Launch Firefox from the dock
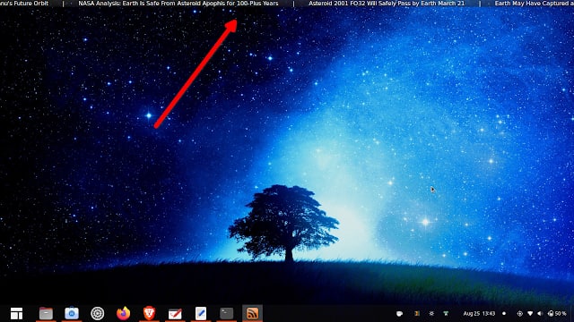The image size is (574, 322). tap(124, 313)
